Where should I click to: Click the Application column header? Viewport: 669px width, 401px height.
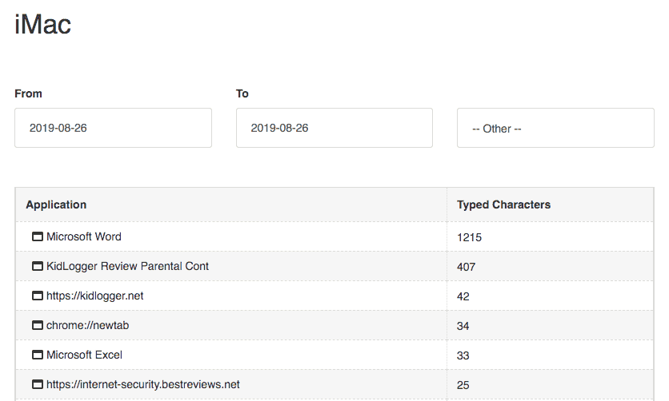[56, 204]
